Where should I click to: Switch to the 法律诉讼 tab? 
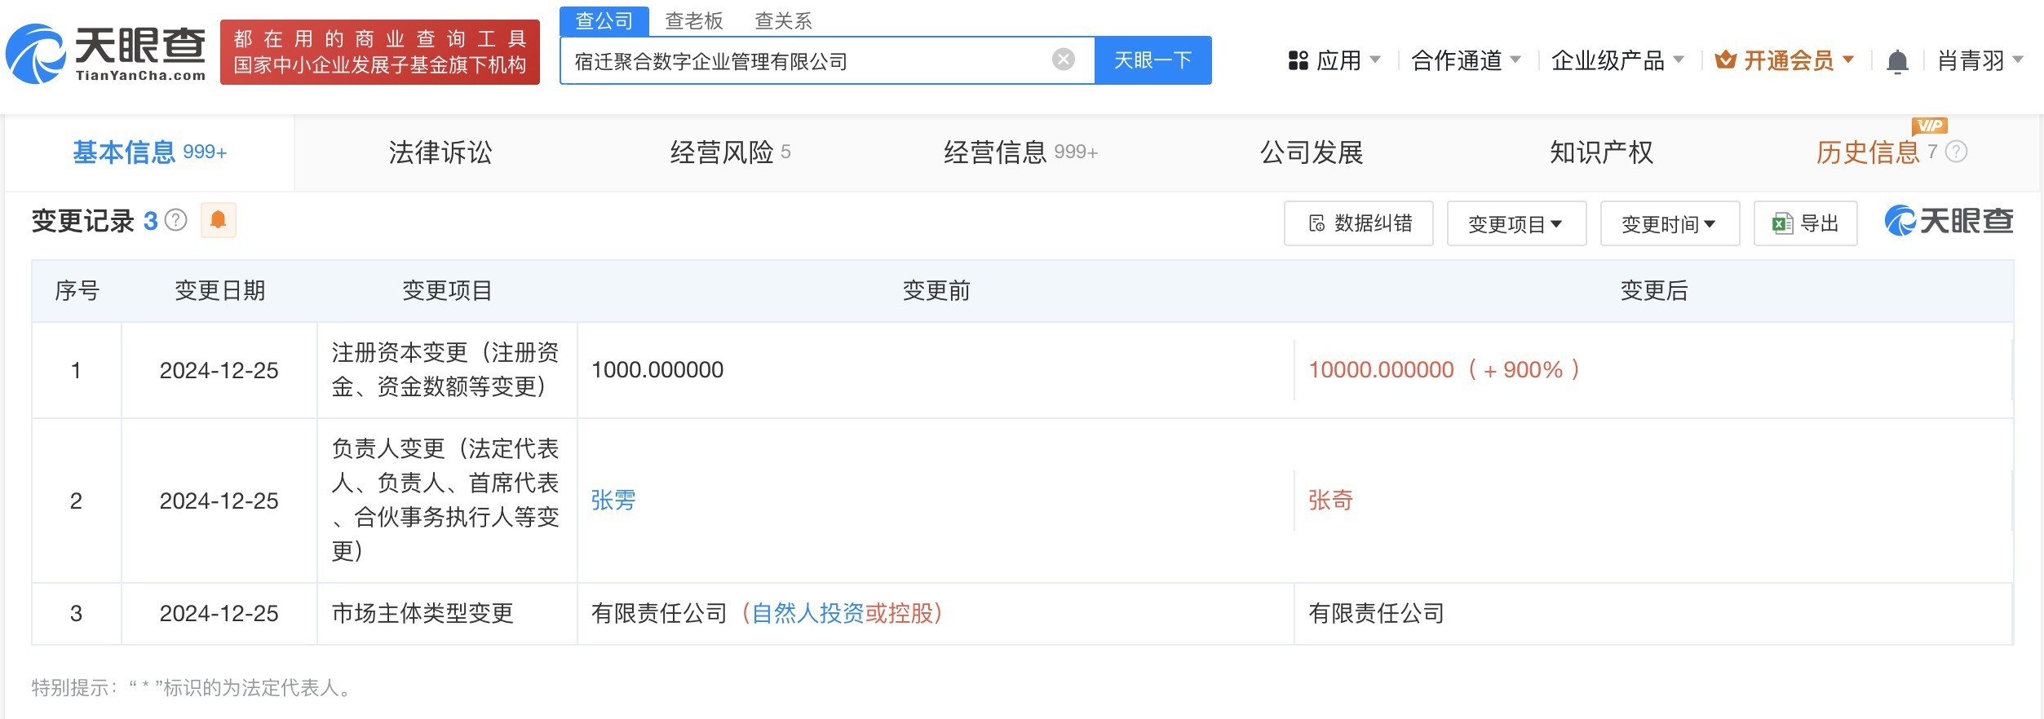click(x=440, y=152)
